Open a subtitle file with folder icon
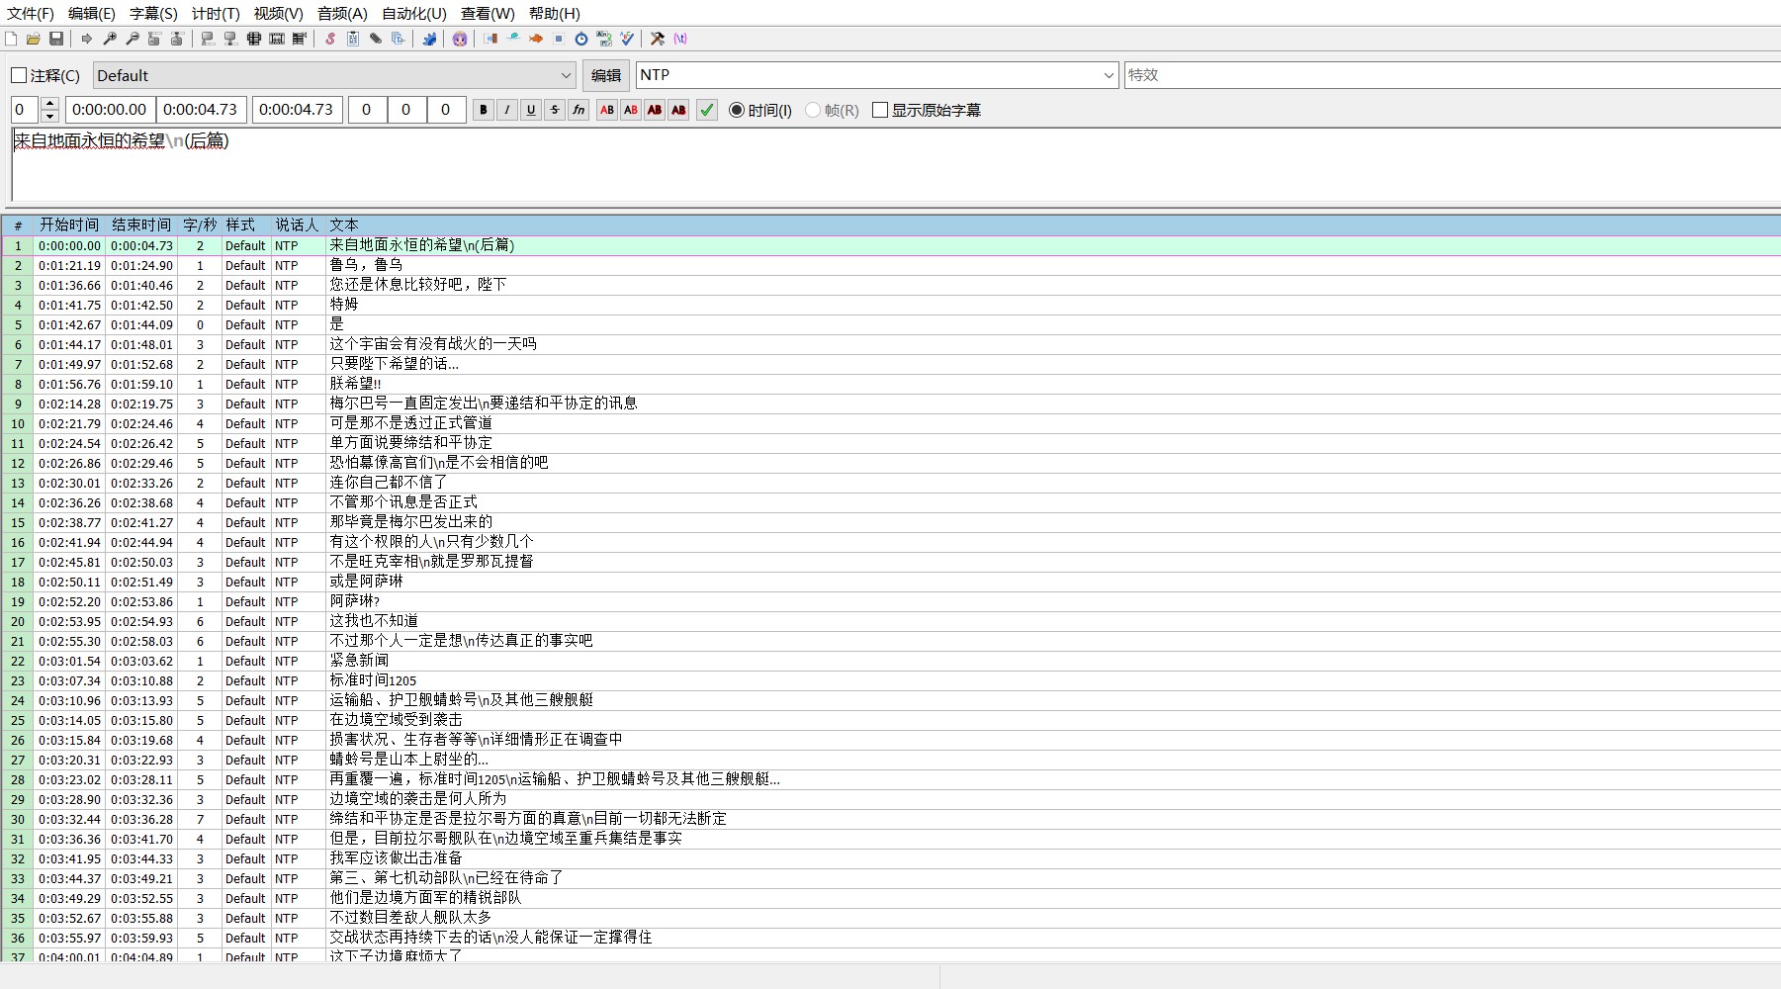The height and width of the screenshot is (989, 1781). pyautogui.click(x=34, y=39)
